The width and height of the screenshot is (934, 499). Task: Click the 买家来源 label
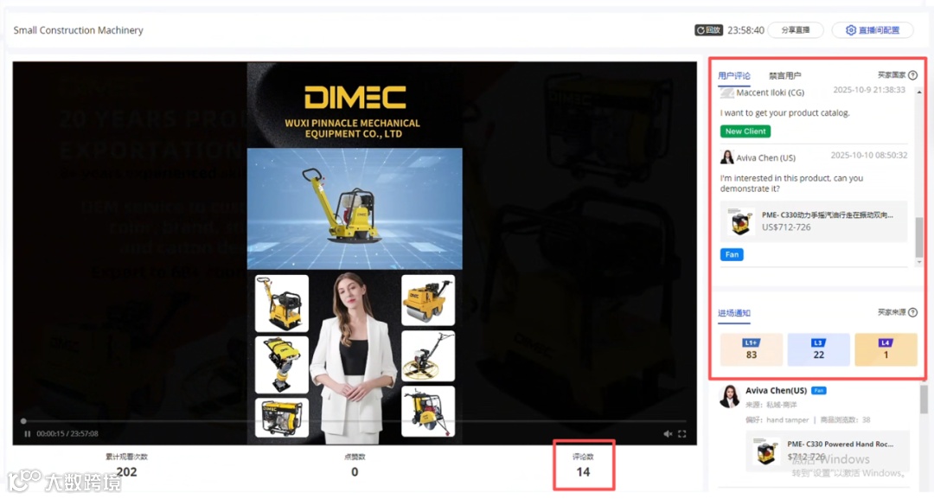(891, 312)
